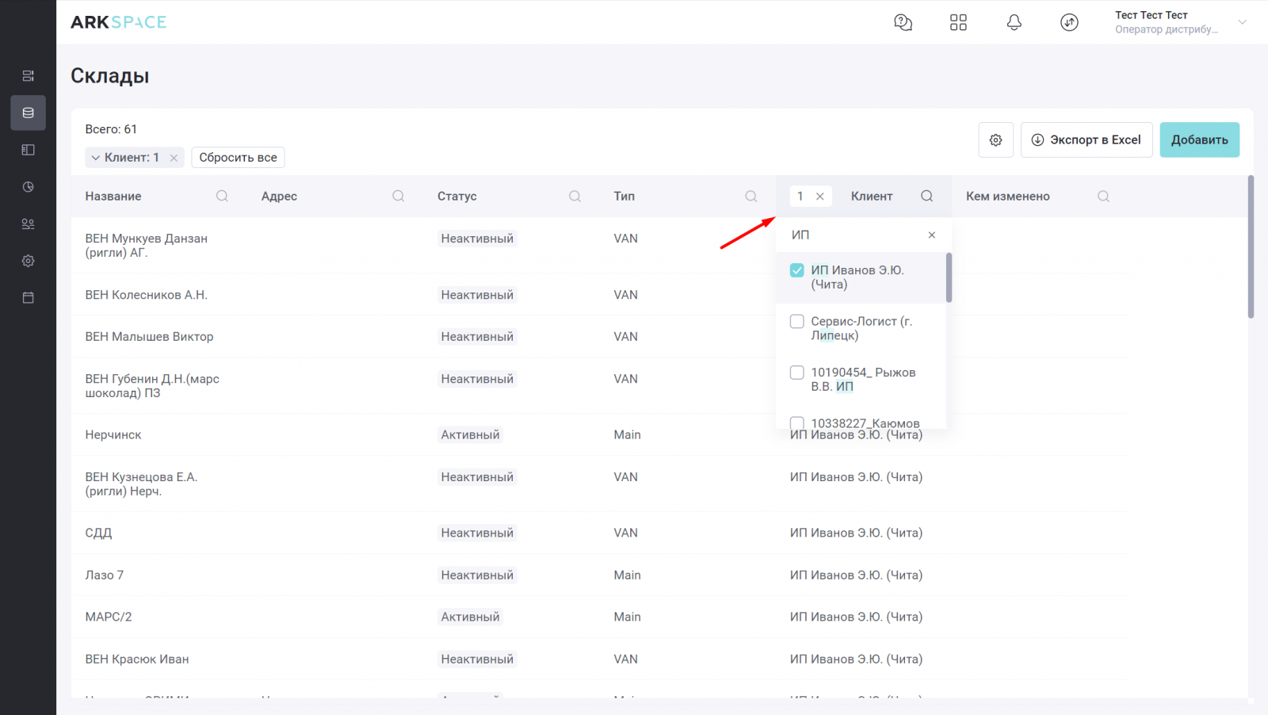The height and width of the screenshot is (715, 1268).
Task: Open the chat support icon in header
Action: (x=903, y=22)
